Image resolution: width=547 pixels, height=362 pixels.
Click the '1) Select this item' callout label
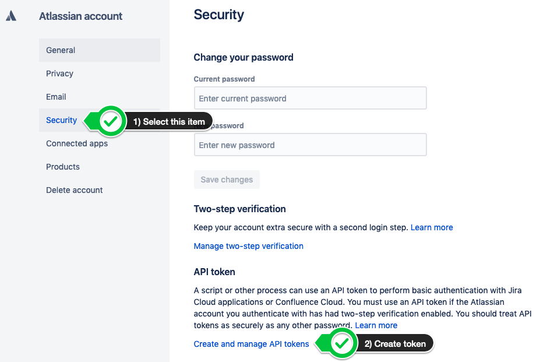click(169, 121)
